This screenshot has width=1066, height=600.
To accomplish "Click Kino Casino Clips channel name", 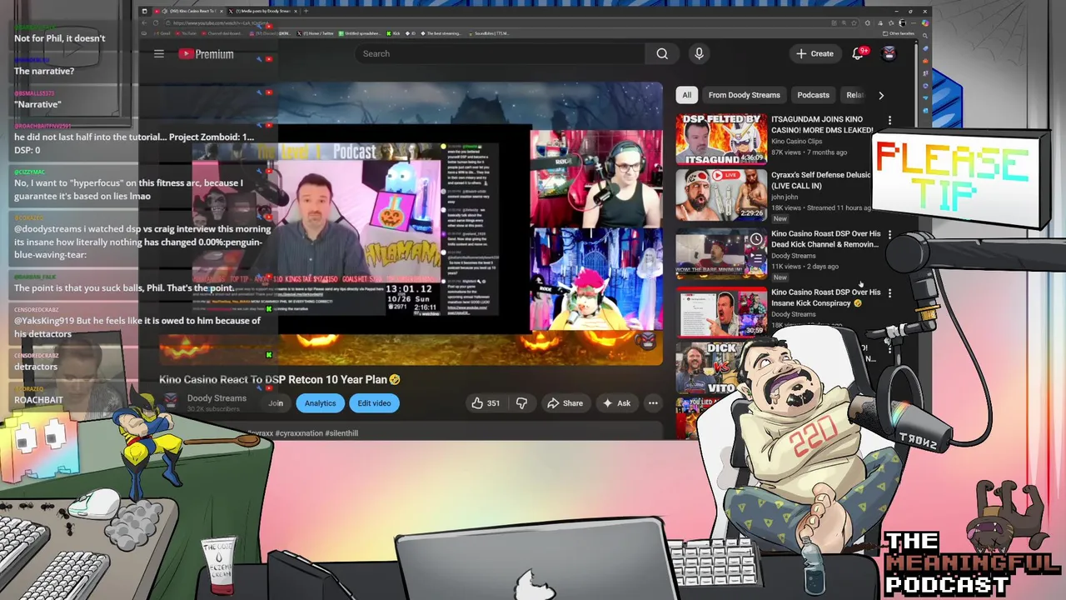I will point(796,142).
